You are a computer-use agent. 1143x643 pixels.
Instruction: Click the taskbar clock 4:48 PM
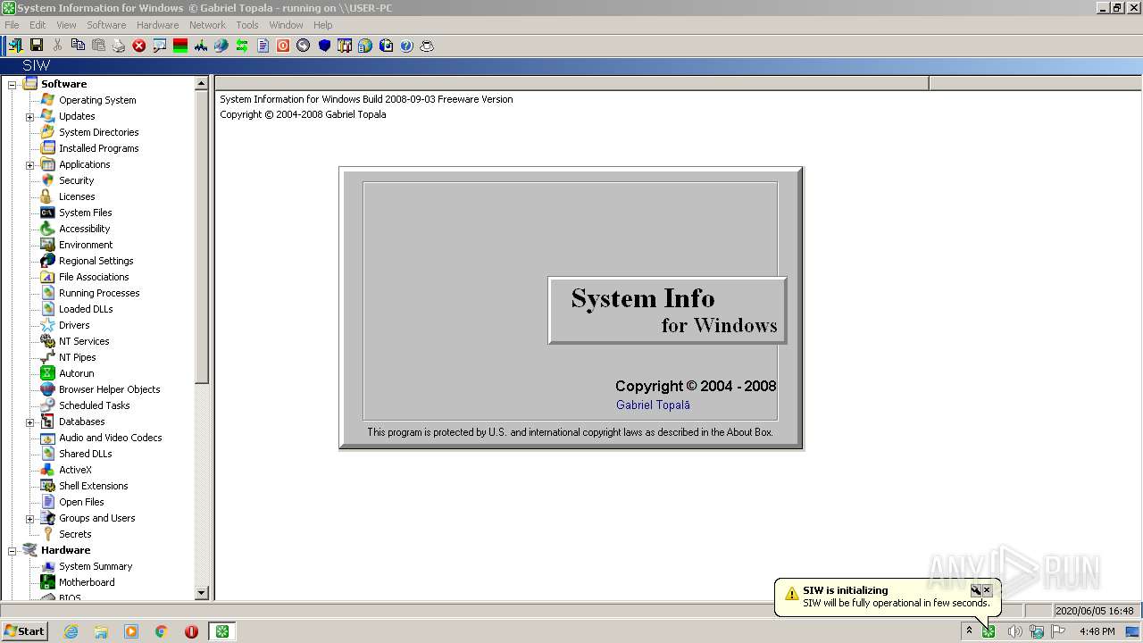pos(1097,631)
